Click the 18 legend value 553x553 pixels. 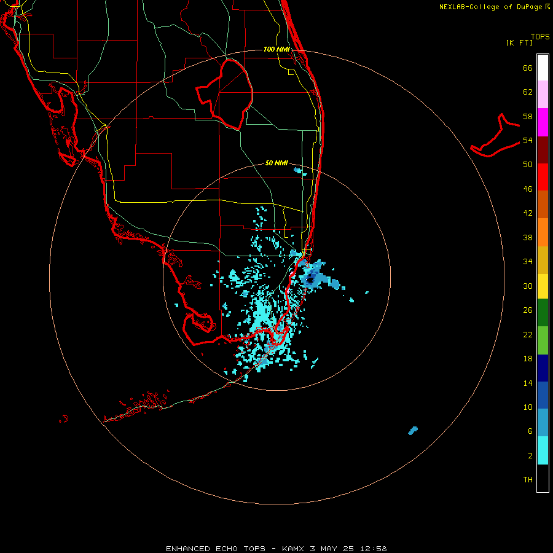click(528, 359)
